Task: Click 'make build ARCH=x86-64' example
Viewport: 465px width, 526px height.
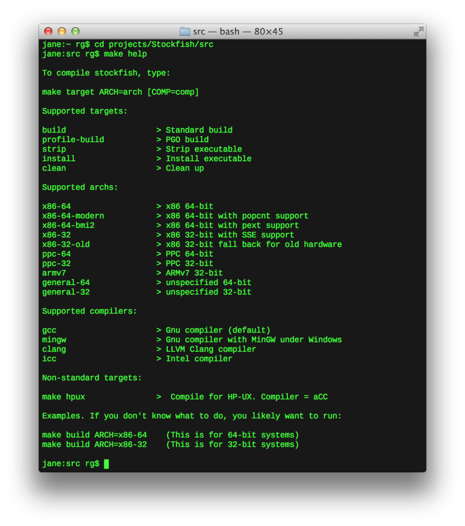Action: point(94,435)
